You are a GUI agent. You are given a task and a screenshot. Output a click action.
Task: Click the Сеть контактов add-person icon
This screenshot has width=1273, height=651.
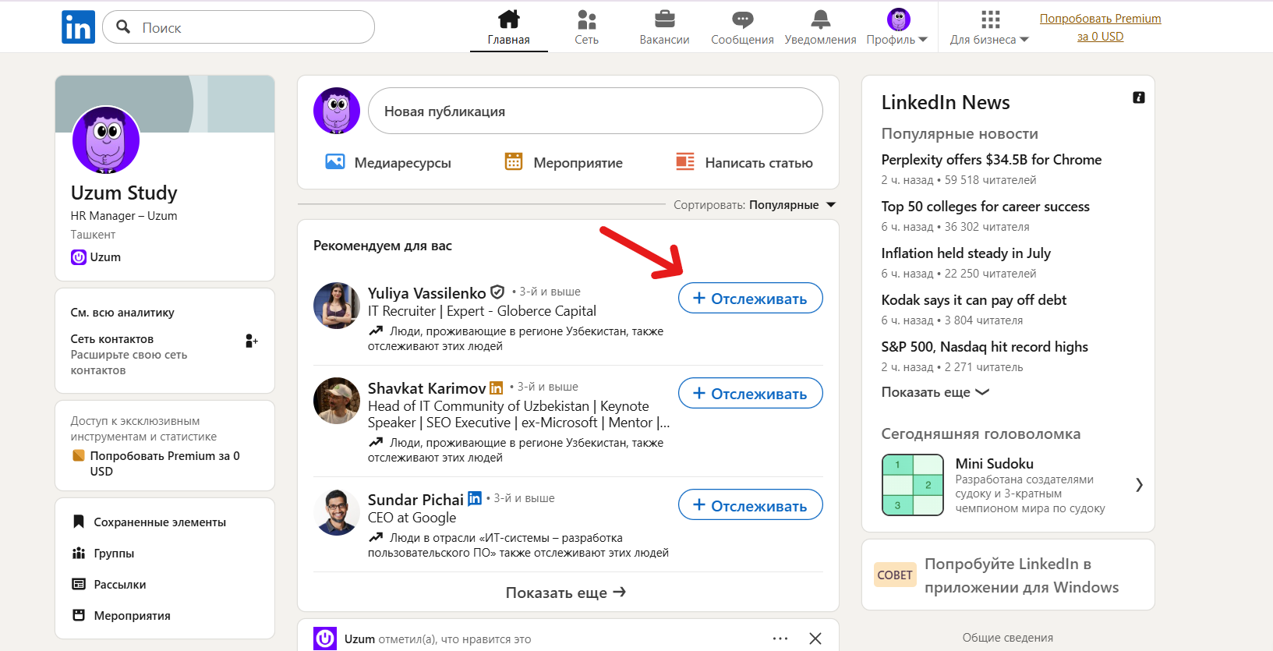pos(251,341)
